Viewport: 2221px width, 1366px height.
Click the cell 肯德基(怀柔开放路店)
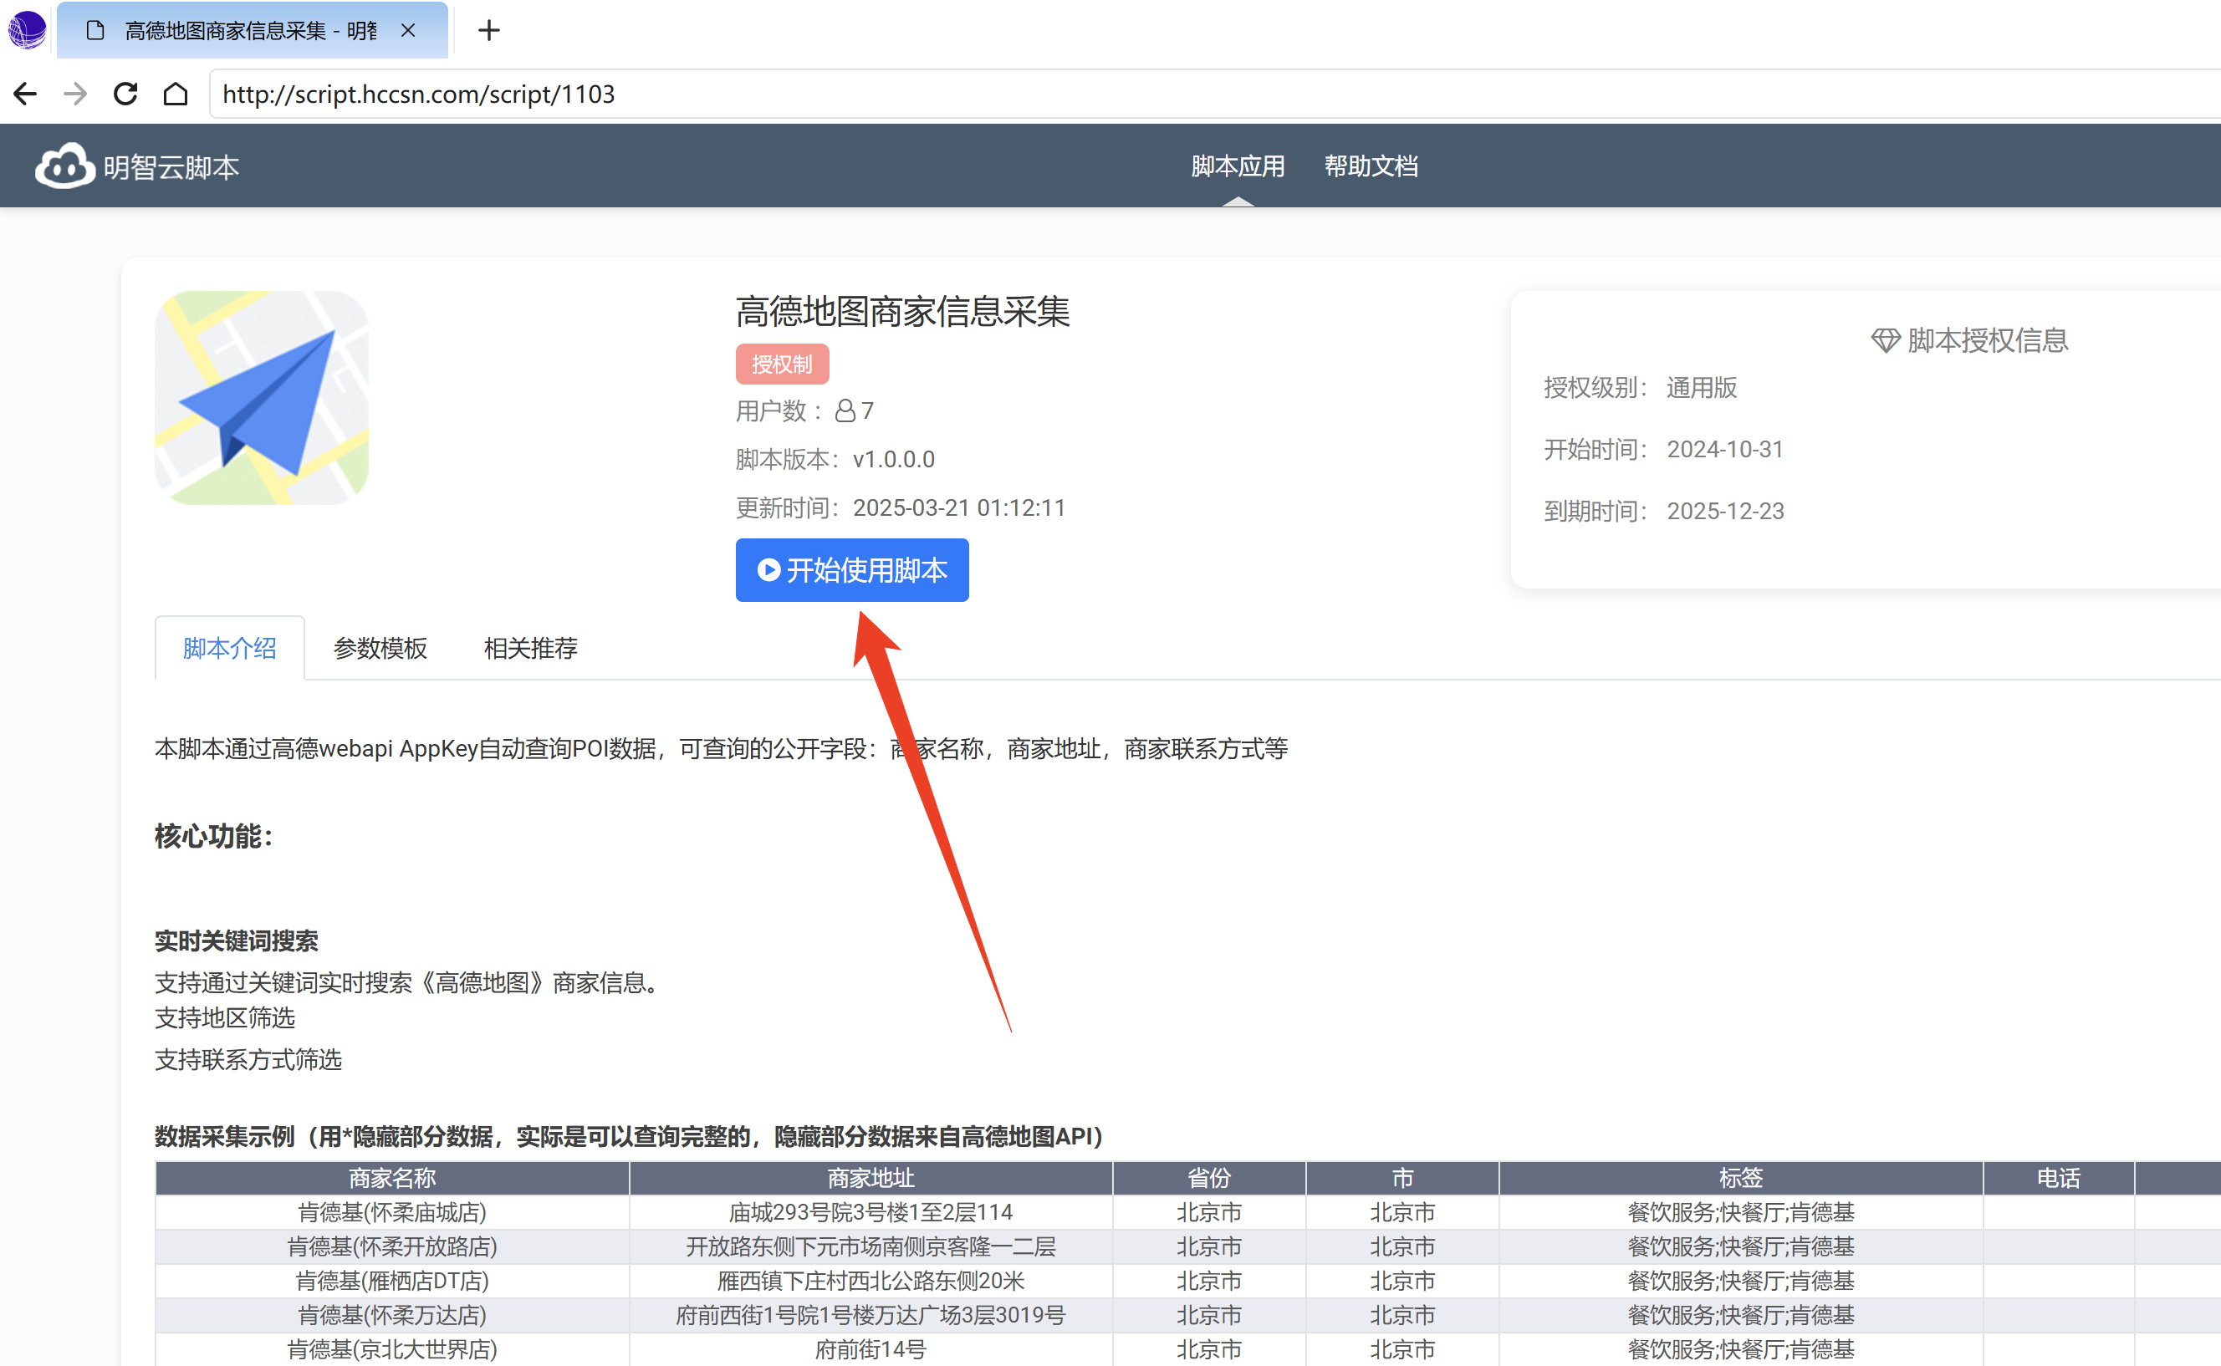[392, 1246]
